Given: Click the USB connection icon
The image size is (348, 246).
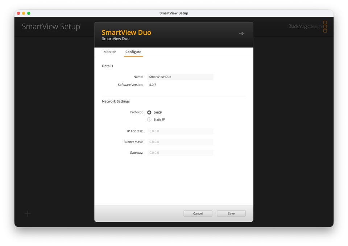Looking at the screenshot, I should [242, 33].
